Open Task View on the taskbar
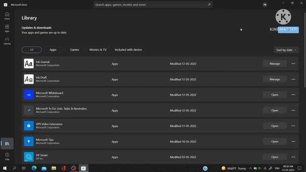This screenshot has width=306, height=172. pos(24,168)
